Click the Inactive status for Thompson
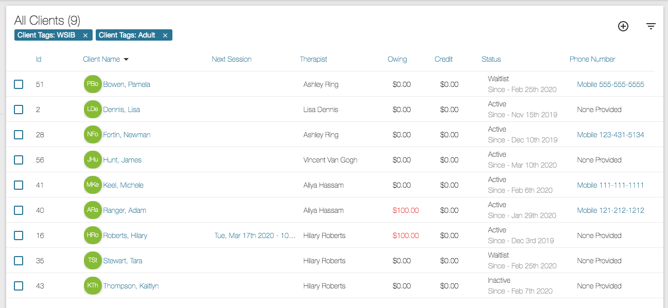Image resolution: width=668 pixels, height=308 pixels. [499, 280]
